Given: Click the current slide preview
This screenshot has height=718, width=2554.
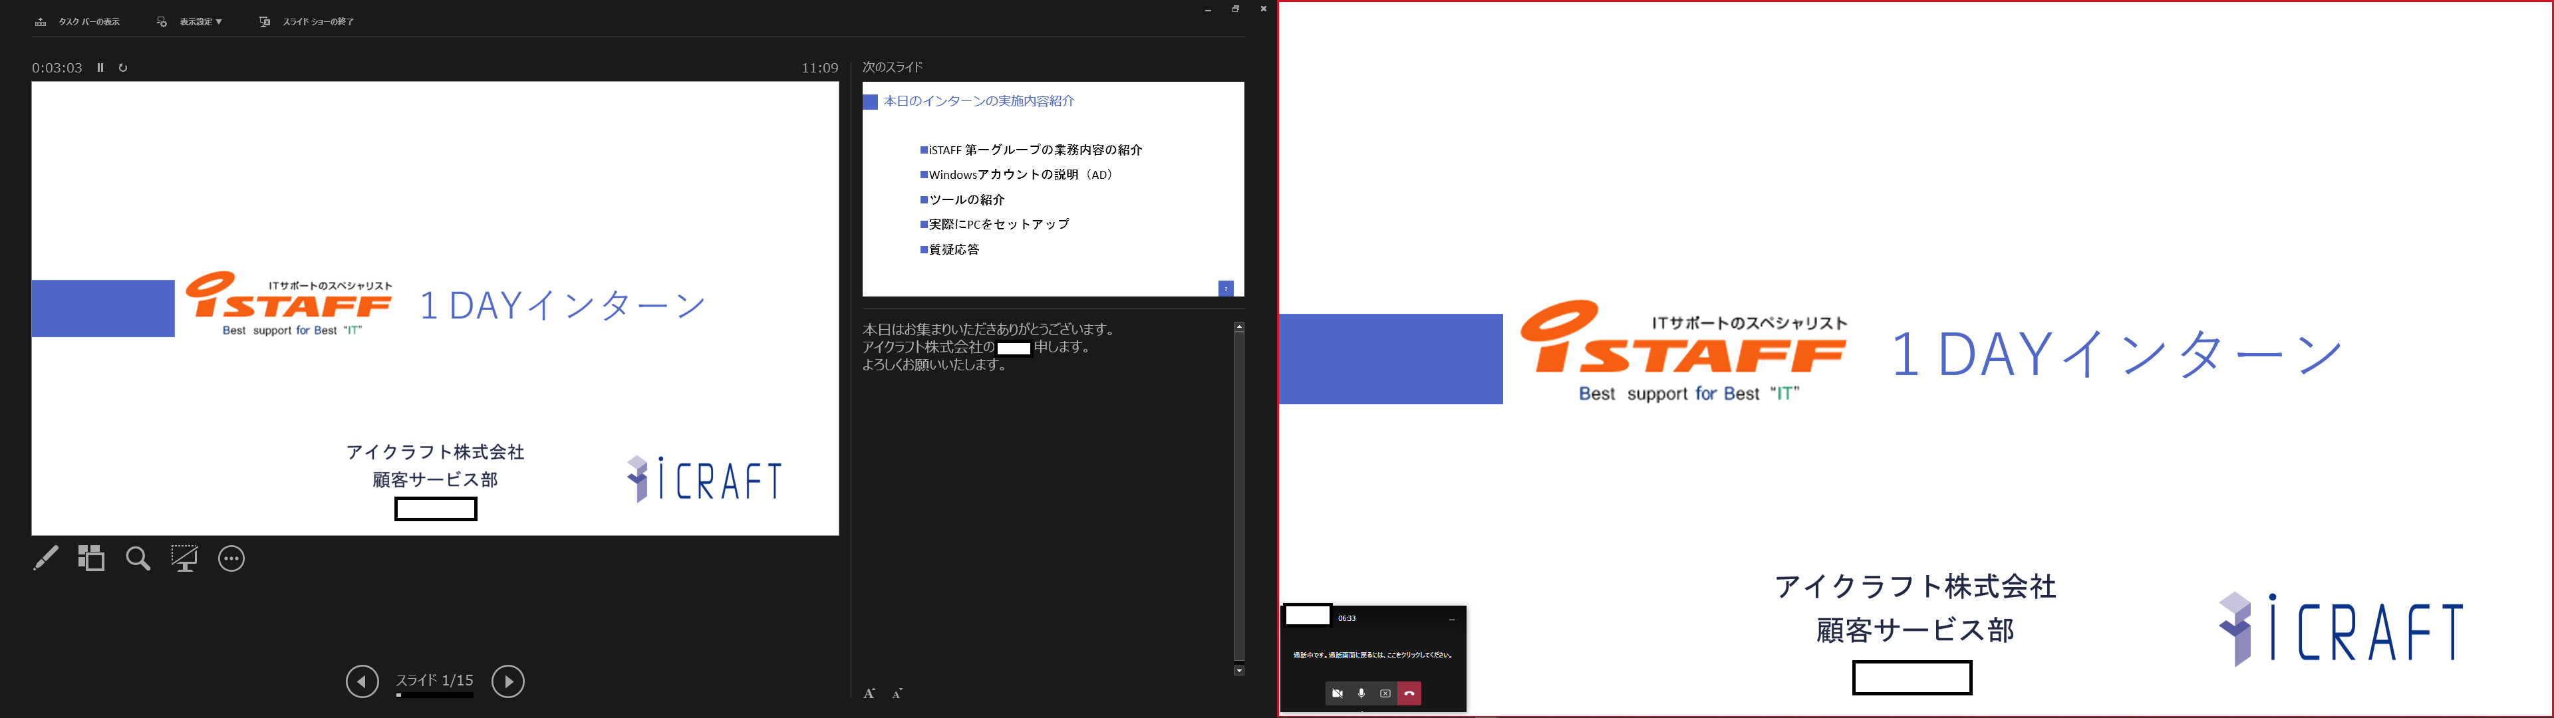Looking at the screenshot, I should click(x=435, y=308).
